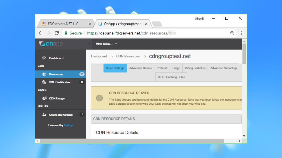The height and width of the screenshot is (158, 282).
Task: Collapse sidebar with arrow icon
Action: pyautogui.click(x=89, y=44)
